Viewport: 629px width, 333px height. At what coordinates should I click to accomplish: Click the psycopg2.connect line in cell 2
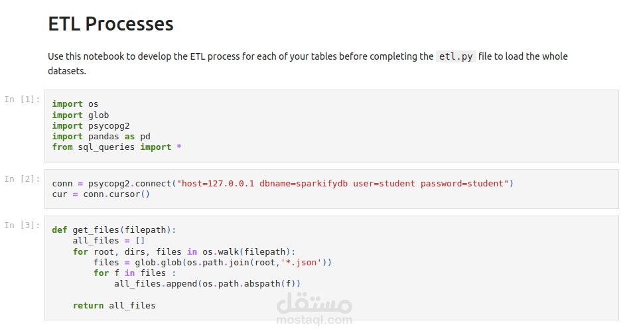pos(283,183)
